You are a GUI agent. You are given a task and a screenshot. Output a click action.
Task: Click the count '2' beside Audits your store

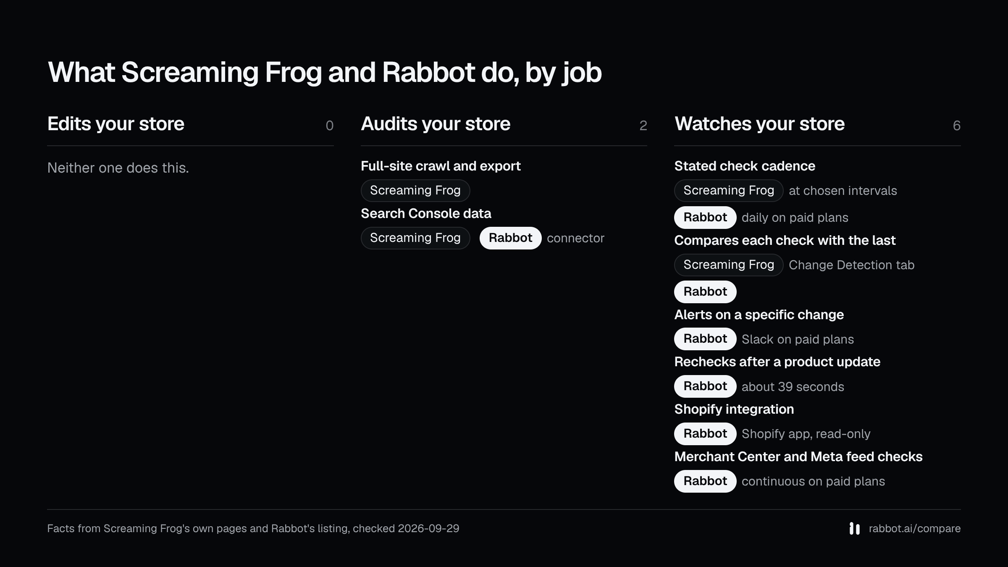[x=643, y=126]
